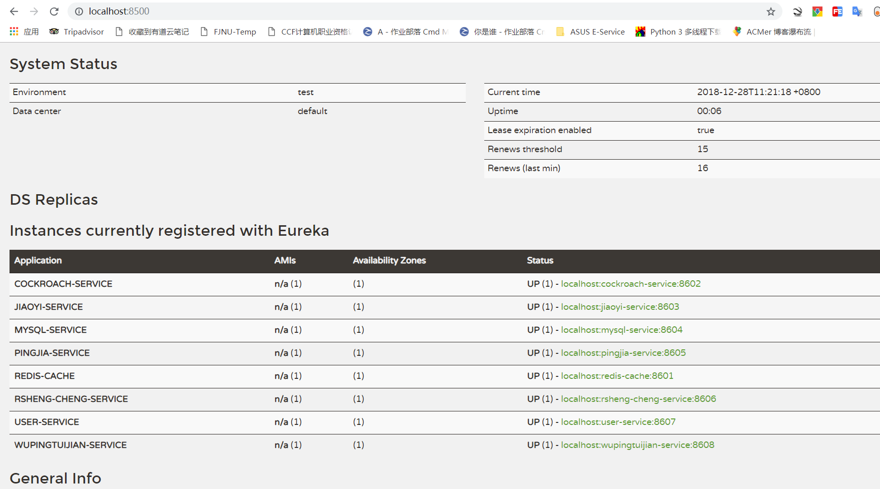Click the Instances currently registered with Eureka heading
This screenshot has width=880, height=489.
point(170,231)
